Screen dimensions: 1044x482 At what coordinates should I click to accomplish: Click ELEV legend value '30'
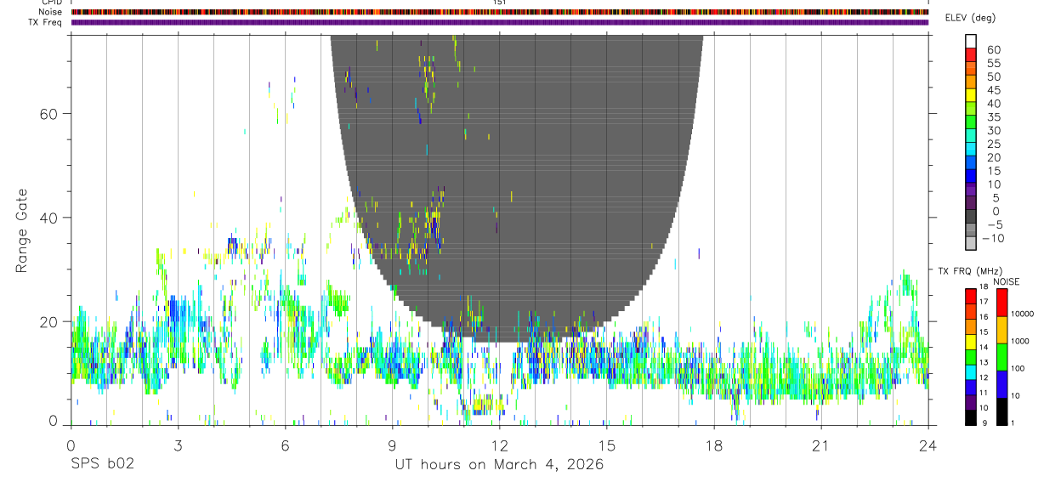[x=993, y=131]
